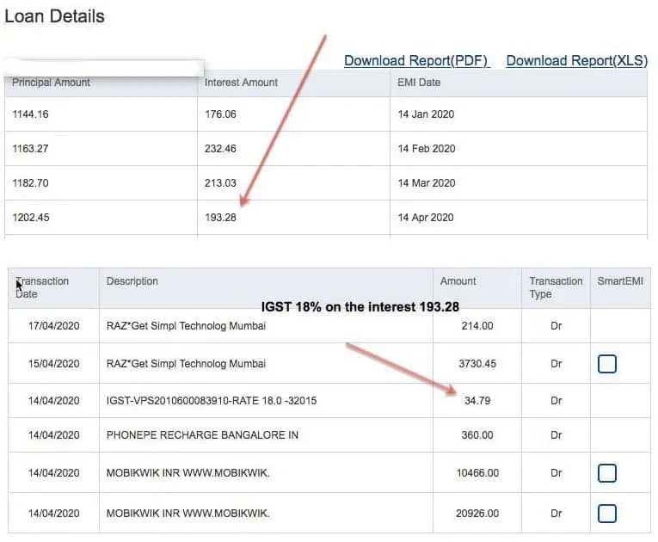Image resolution: width=658 pixels, height=542 pixels.
Task: Select interest amount 193.28 in loan table
Action: pos(220,218)
